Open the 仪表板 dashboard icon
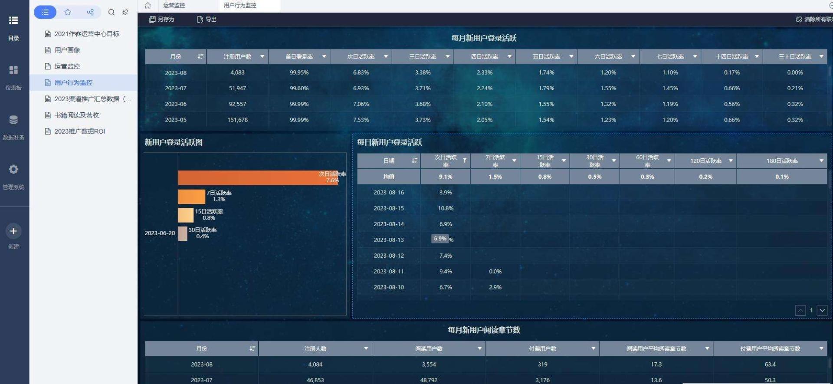Image resolution: width=833 pixels, height=384 pixels. pos(13,70)
